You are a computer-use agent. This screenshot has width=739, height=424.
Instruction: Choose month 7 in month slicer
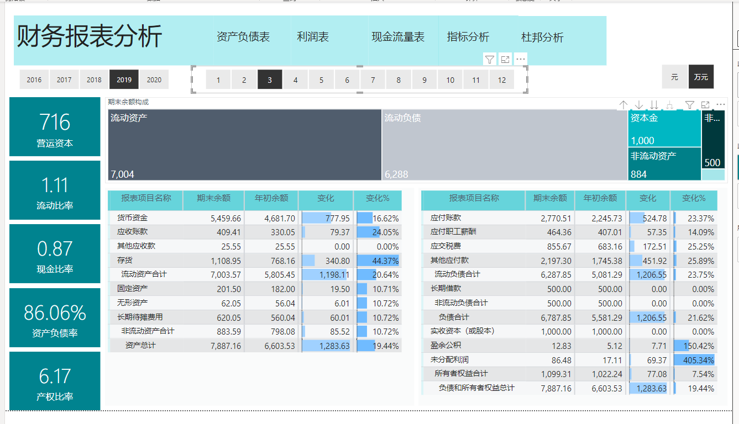click(x=373, y=79)
